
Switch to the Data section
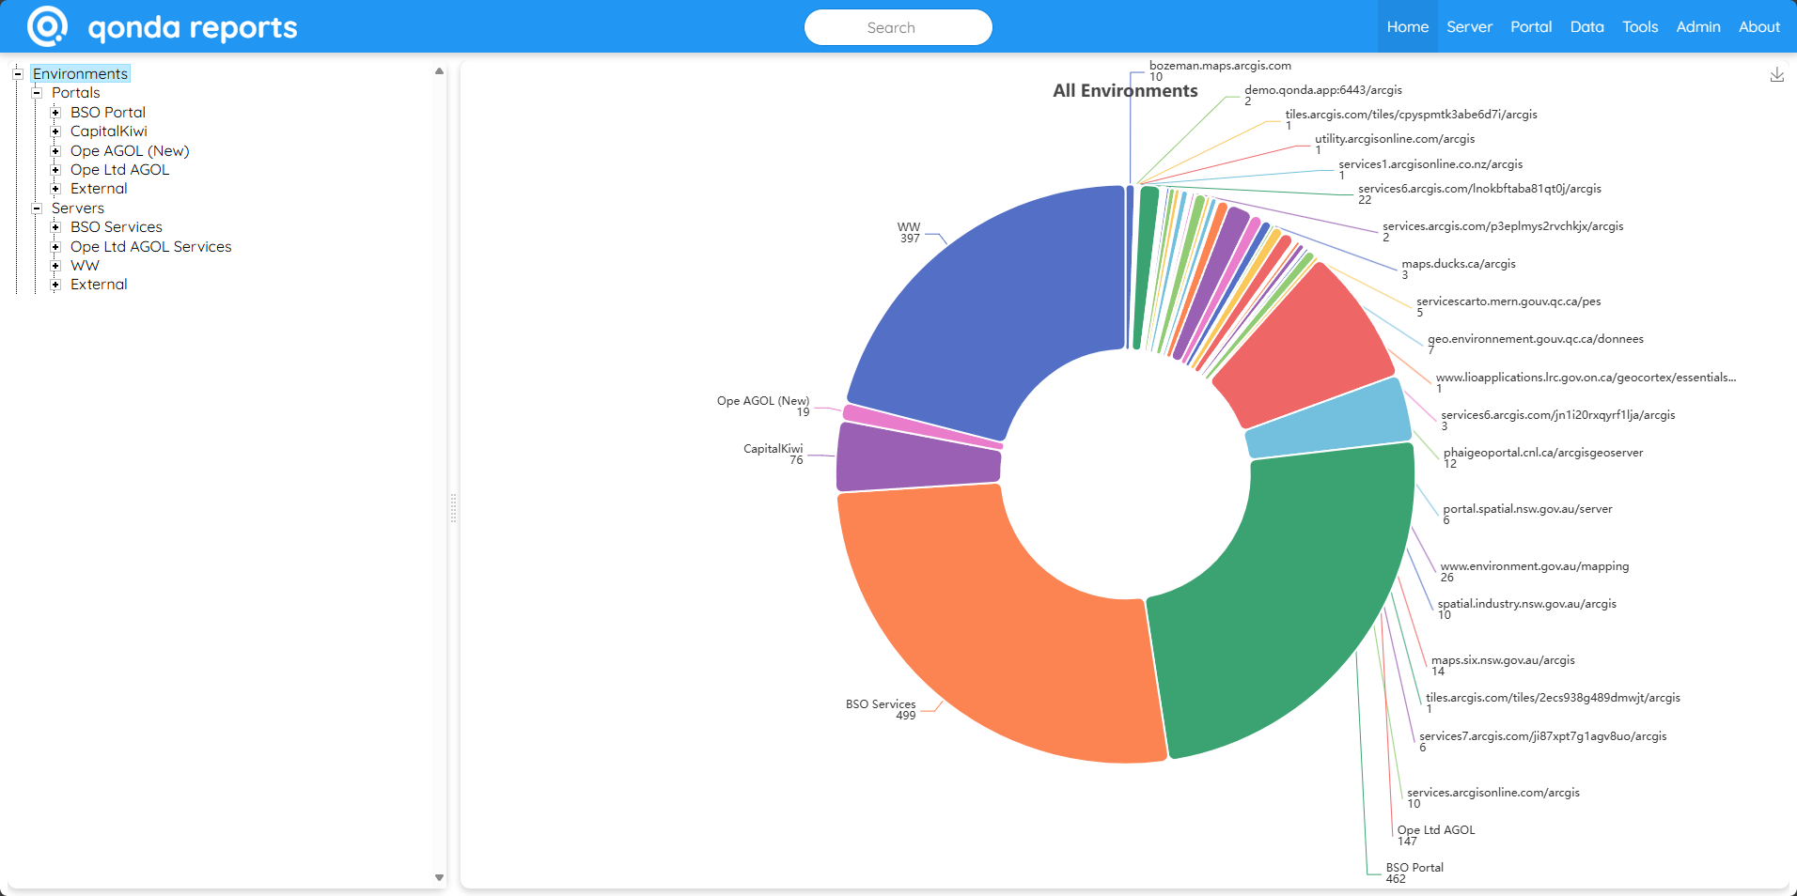pyautogui.click(x=1586, y=26)
